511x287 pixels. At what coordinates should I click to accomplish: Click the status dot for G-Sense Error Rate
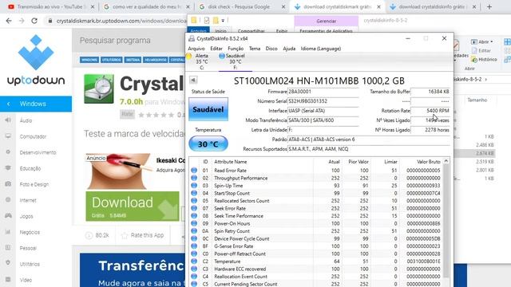[x=194, y=246]
